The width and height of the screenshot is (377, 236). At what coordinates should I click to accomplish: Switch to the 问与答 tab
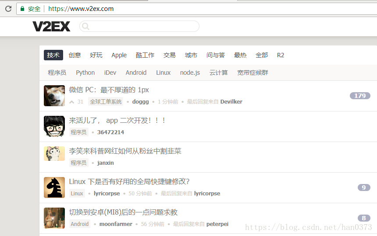(216, 55)
